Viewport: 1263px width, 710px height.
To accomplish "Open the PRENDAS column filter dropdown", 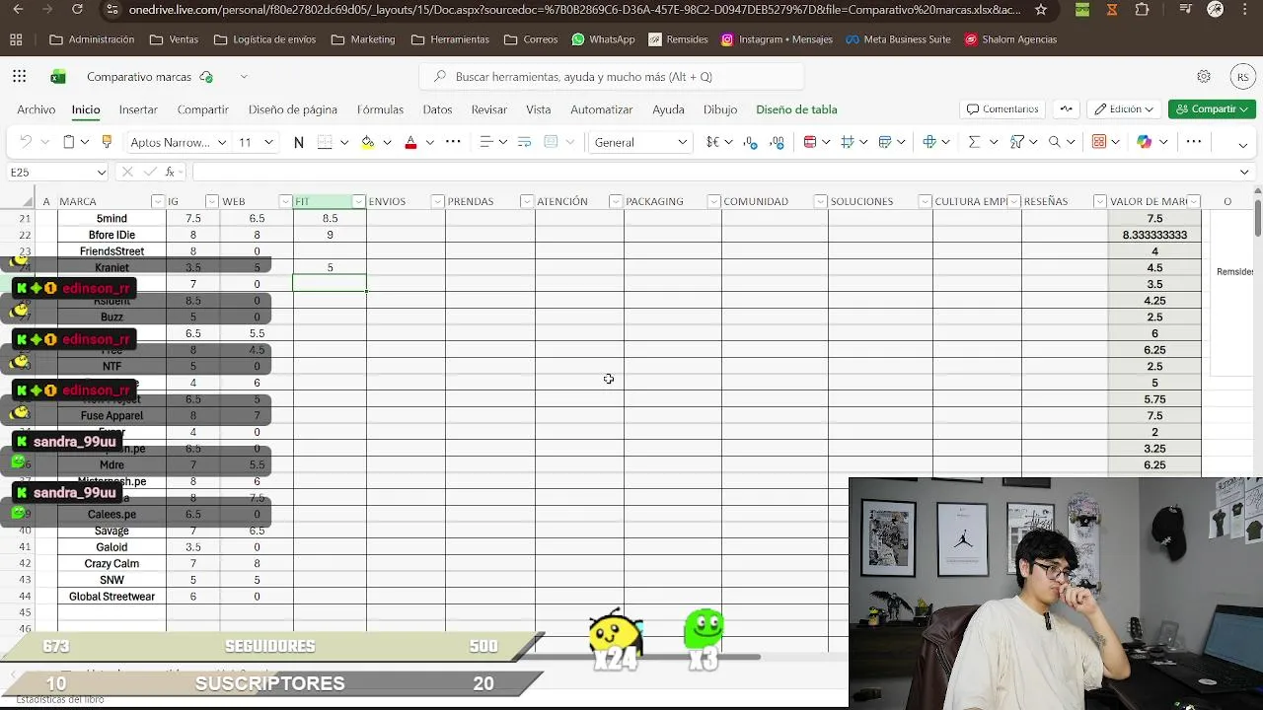I will click(527, 201).
